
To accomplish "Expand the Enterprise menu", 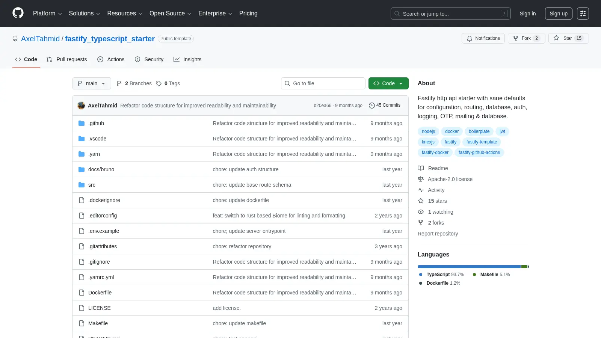I will (x=215, y=14).
